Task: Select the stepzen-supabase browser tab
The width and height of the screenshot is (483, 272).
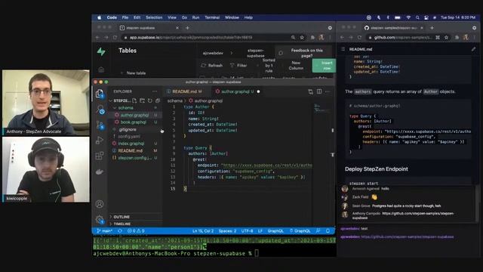Action: click(149, 28)
